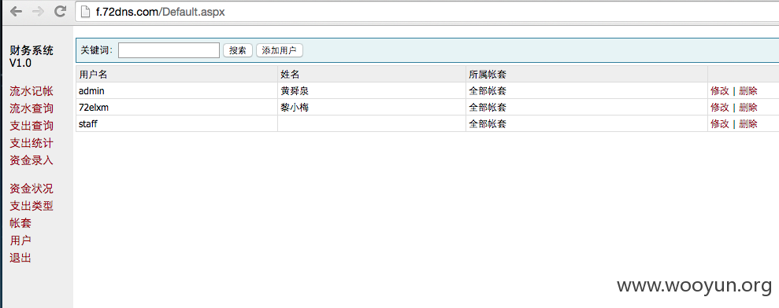Open 支出类型 in the sidebar
This screenshot has width=779, height=308.
tap(32, 206)
